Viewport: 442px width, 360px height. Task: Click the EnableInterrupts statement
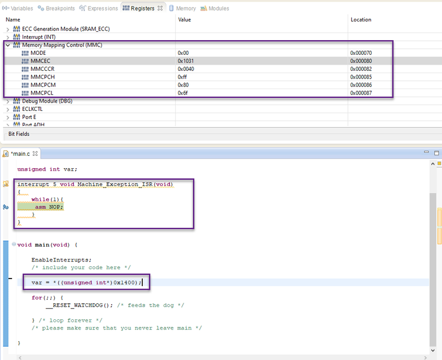(61, 260)
